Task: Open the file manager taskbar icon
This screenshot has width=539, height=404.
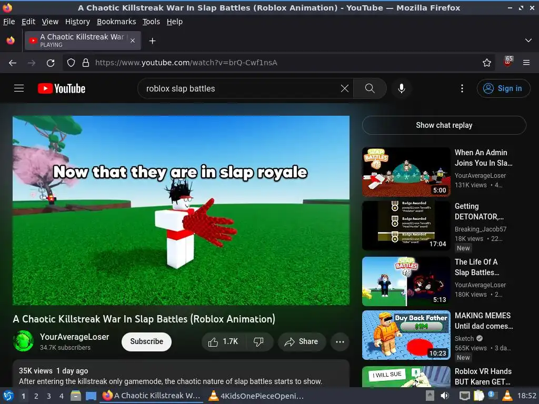Action: [76, 396]
